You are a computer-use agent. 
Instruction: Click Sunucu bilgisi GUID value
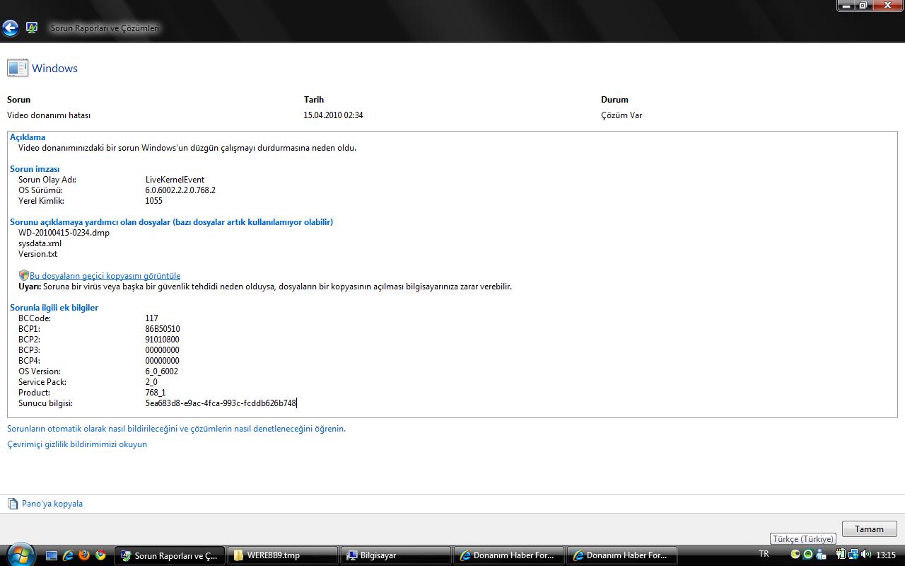pos(221,403)
